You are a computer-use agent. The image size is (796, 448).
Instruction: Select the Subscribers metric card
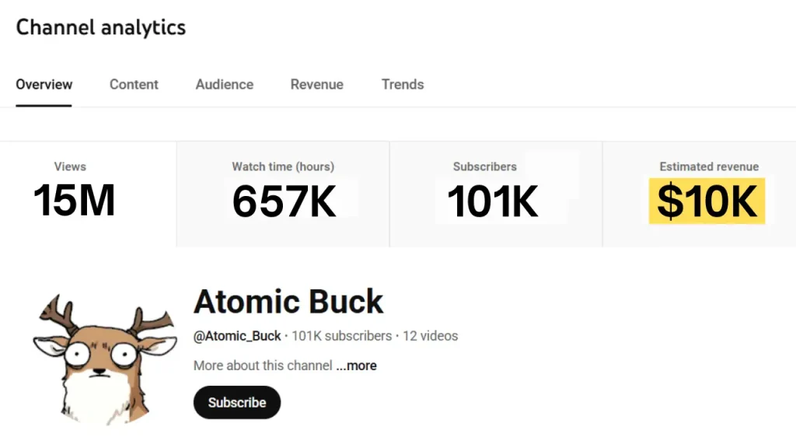(495, 194)
